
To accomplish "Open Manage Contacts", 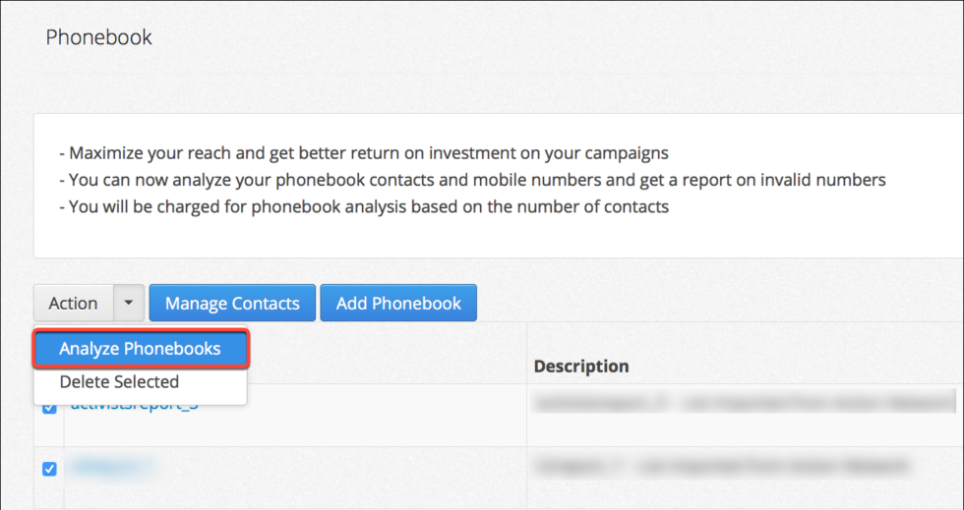I will click(232, 303).
